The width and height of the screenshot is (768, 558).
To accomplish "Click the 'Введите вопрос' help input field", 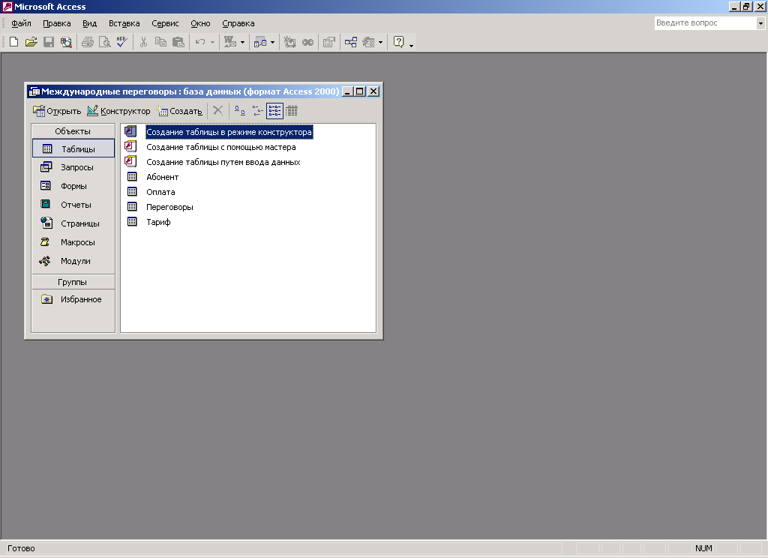I will click(x=705, y=23).
